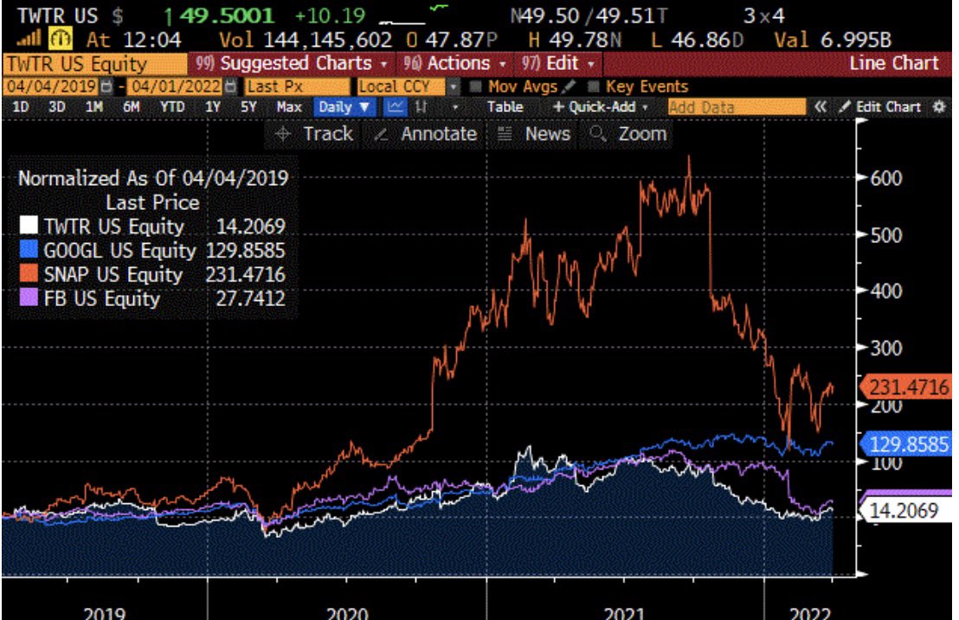
Task: Click the Annotate button
Action: tap(427, 134)
